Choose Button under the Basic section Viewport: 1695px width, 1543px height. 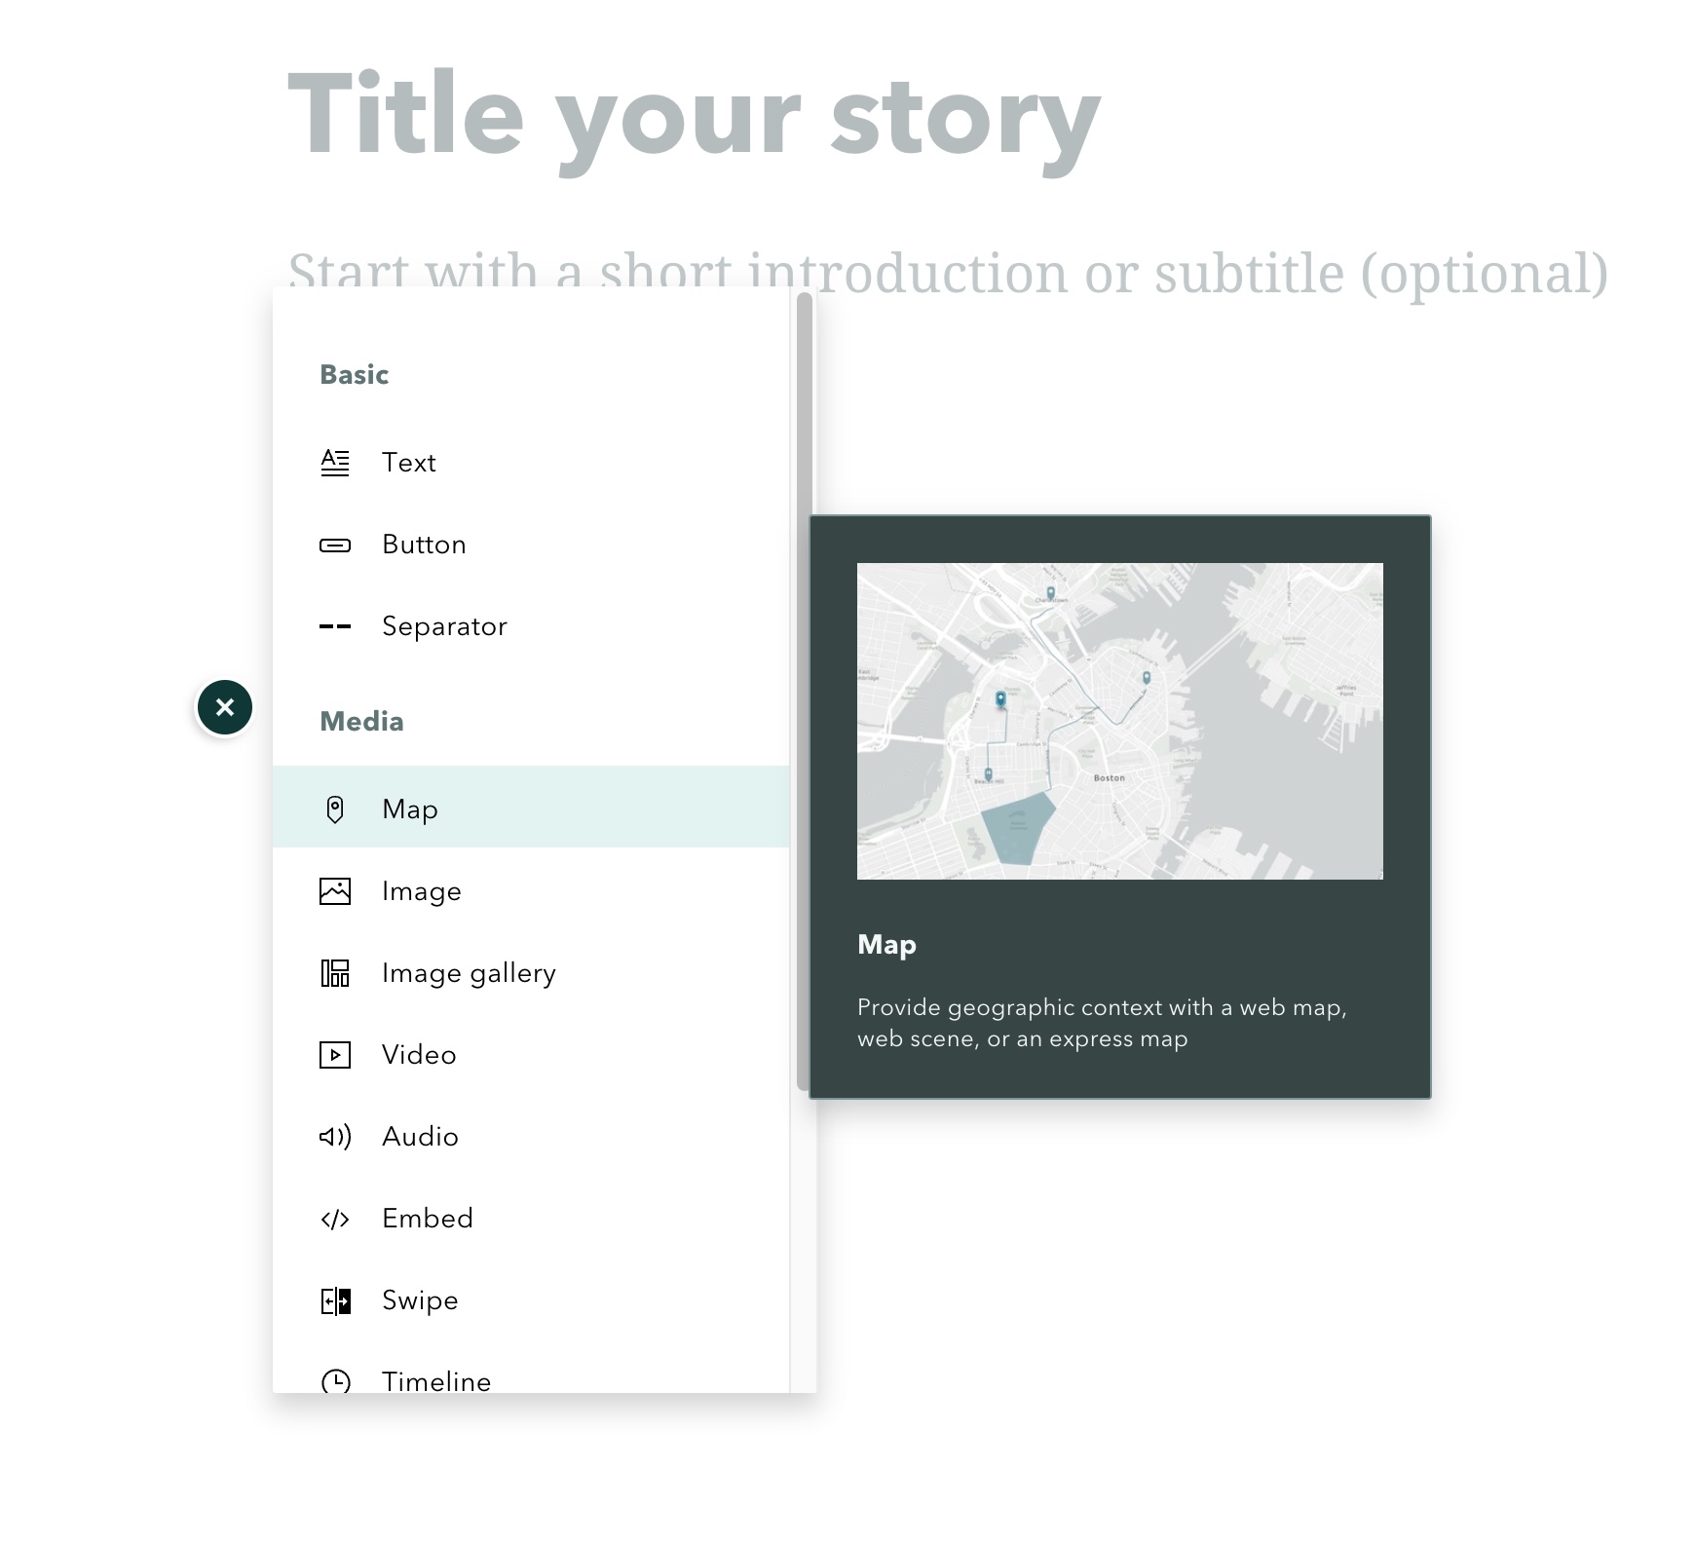pyautogui.click(x=423, y=545)
